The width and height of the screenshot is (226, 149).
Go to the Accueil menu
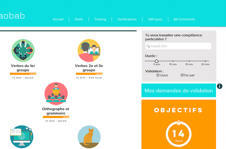pos(58,19)
